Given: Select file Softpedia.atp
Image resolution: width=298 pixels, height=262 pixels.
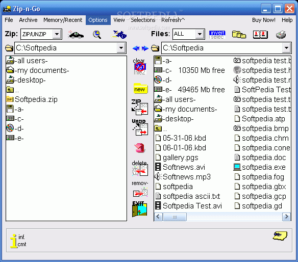Looking at the screenshot, I should coord(260,119).
